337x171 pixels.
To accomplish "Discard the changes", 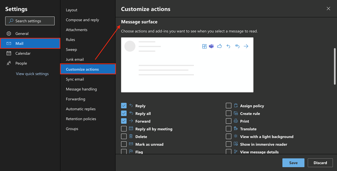I will tap(320, 163).
